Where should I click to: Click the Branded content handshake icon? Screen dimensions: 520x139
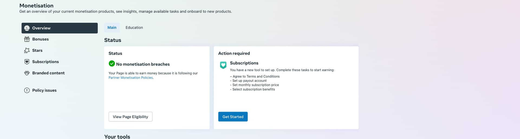(27, 73)
